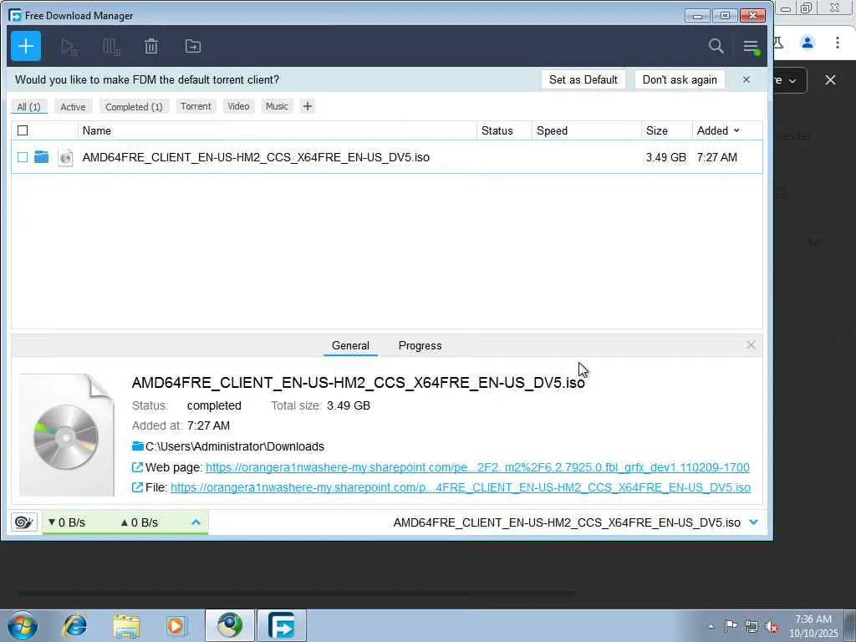Image resolution: width=856 pixels, height=642 pixels.
Task: Launch Internet Explorer from taskbar
Action: click(x=74, y=625)
